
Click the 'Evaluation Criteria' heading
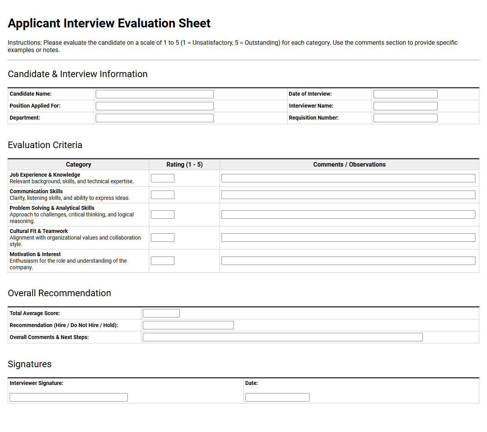45,145
